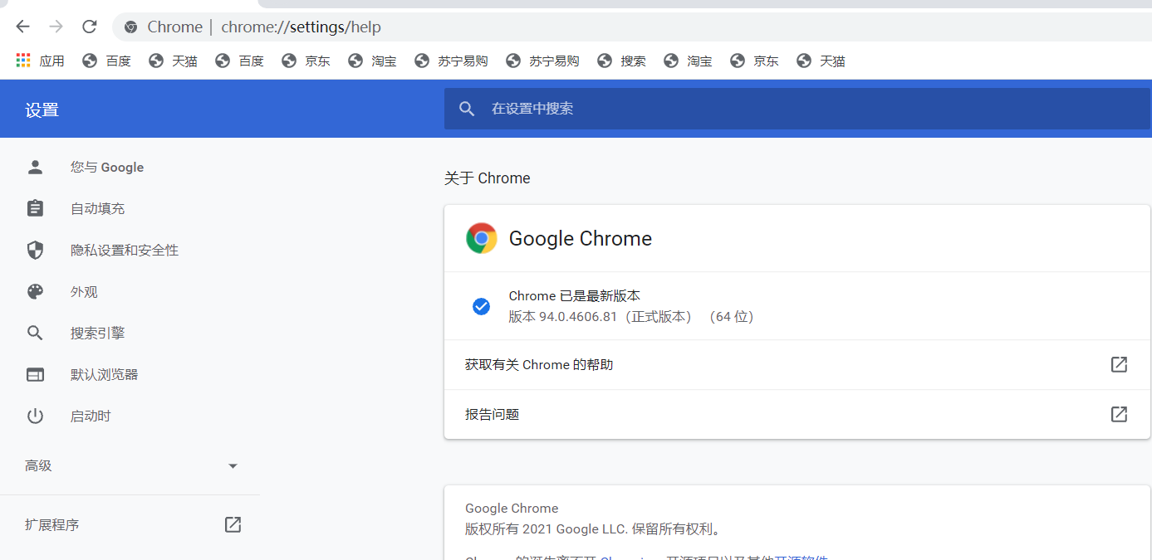Viewport: 1152px width, 560px height.
Task: Click 获取有关 Chrome 的帮助 link row
Action: 540,364
